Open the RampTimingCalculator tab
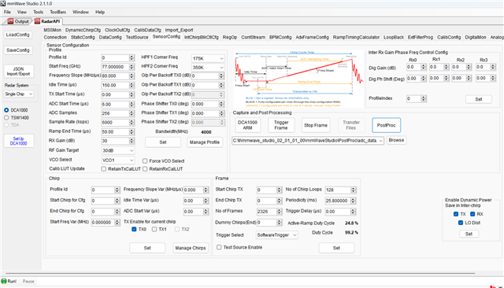Viewport: 504px width, 288px height. [x=356, y=37]
